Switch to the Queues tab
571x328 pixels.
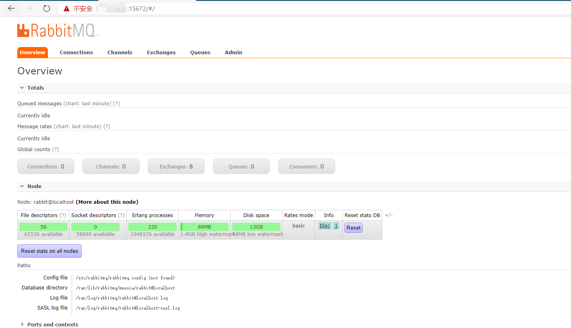(x=200, y=52)
